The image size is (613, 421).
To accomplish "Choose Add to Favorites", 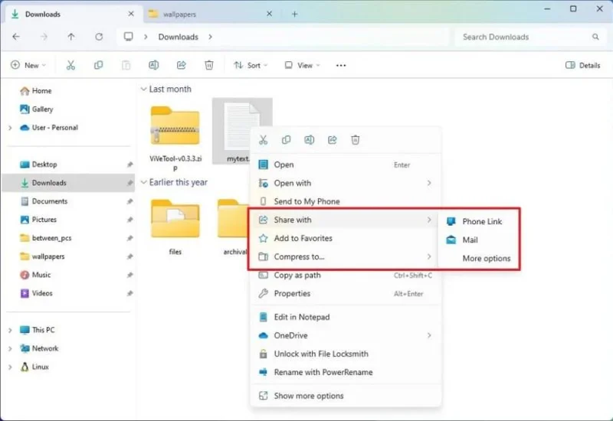I will 346,238.
